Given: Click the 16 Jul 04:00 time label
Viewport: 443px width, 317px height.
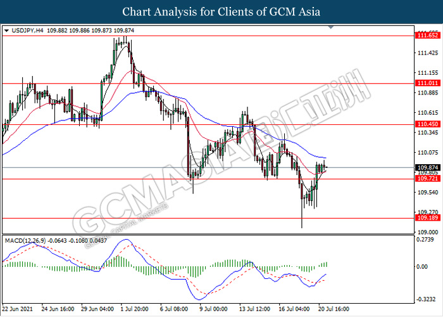Looking at the screenshot, I should (x=294, y=309).
